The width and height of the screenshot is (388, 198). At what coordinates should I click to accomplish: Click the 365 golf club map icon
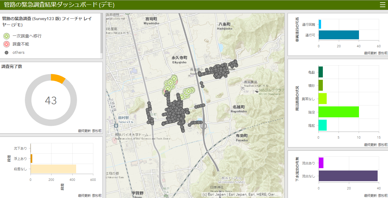[256, 91]
